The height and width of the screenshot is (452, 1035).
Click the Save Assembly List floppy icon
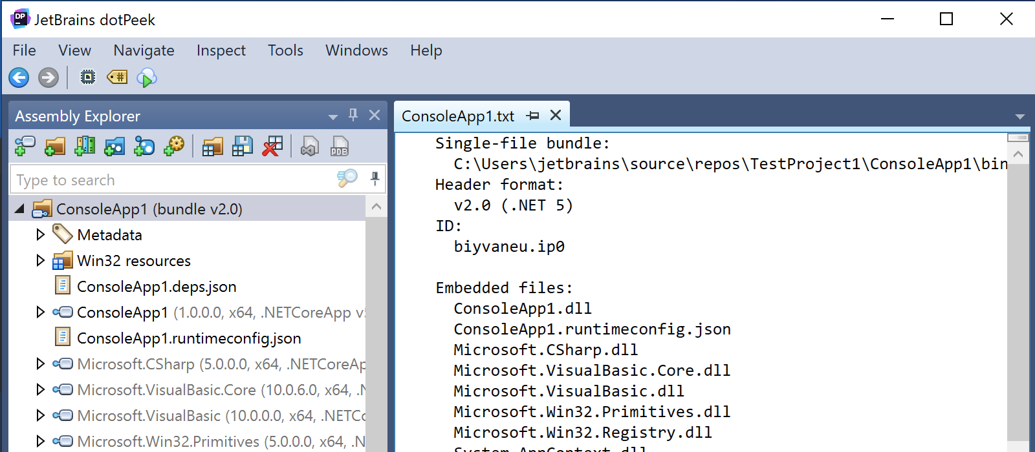243,147
